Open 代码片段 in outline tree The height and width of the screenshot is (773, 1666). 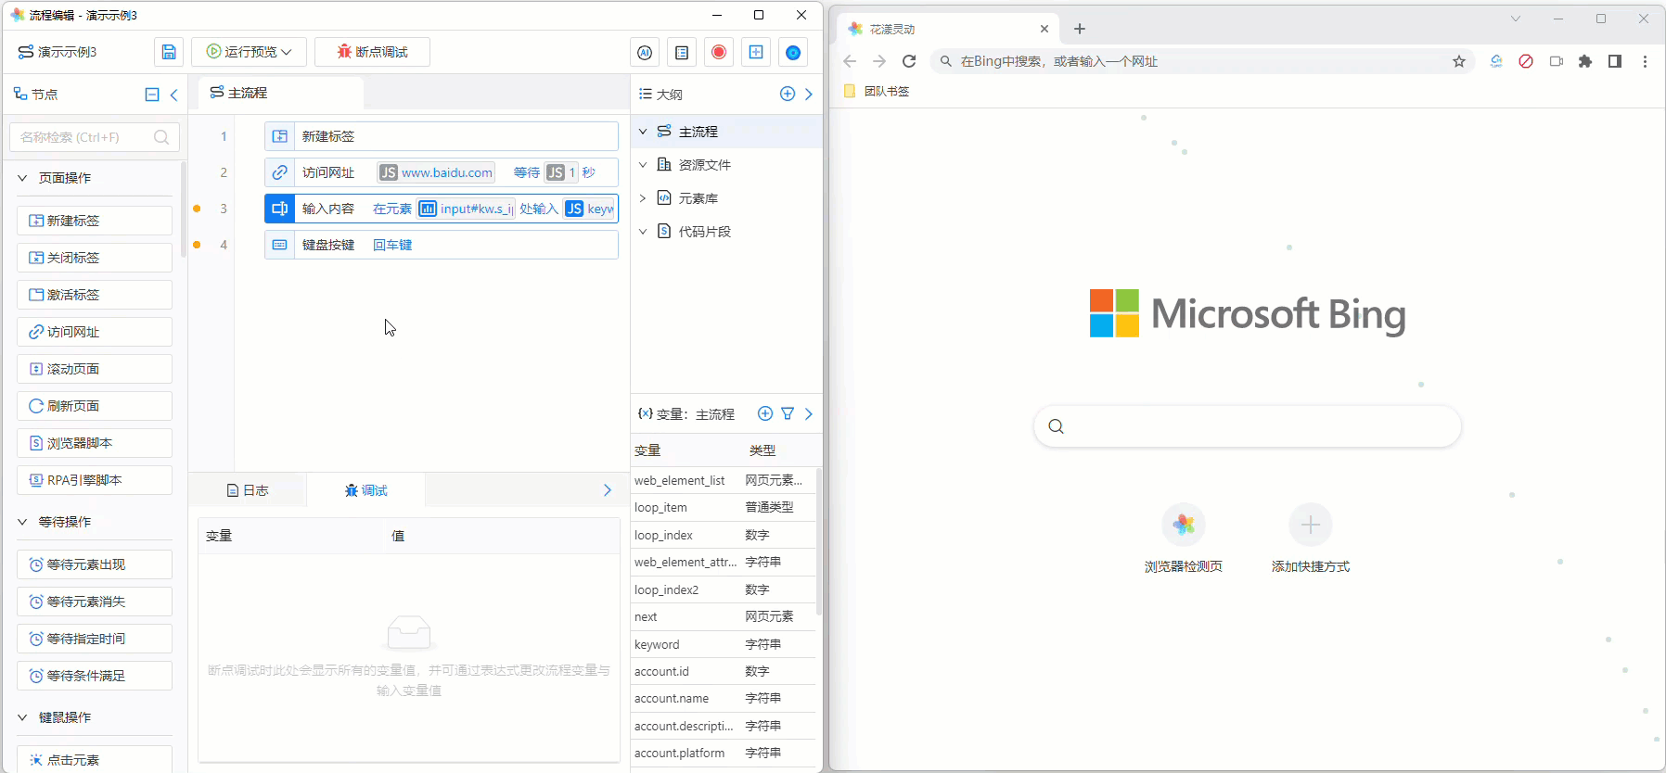point(705,232)
